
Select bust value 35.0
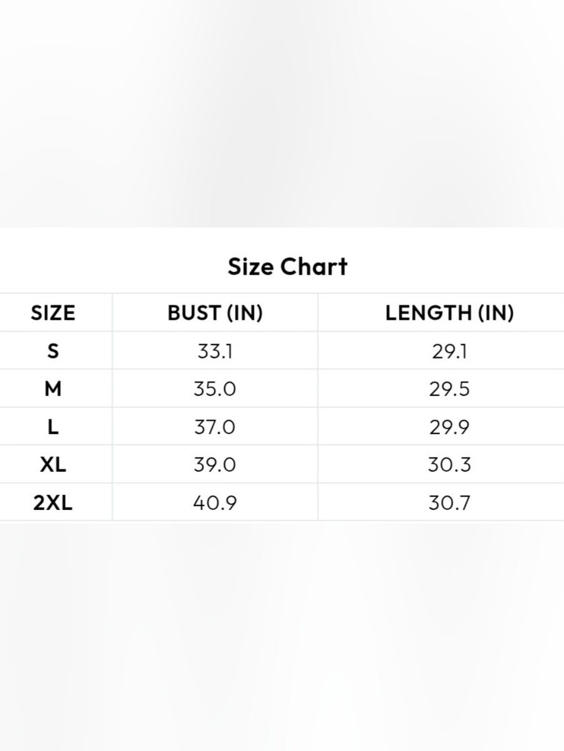pyautogui.click(x=215, y=389)
